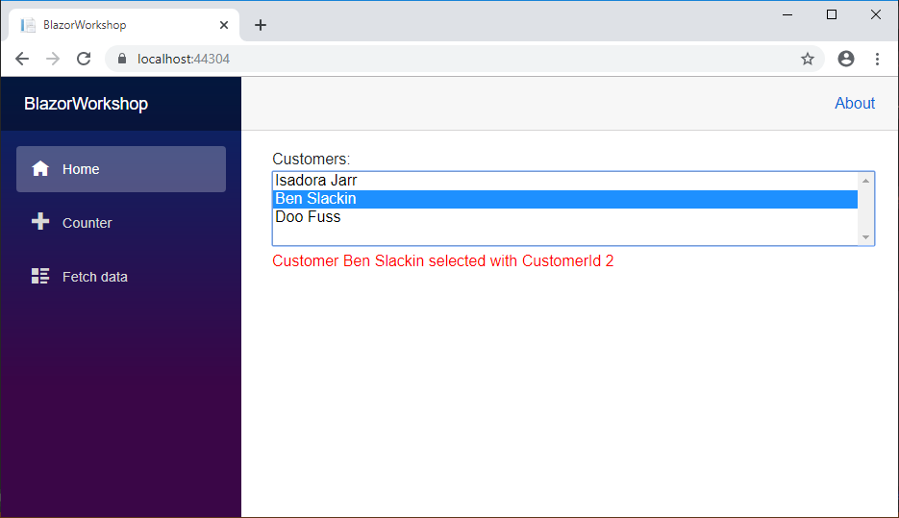Click the padlock site info icon
899x518 pixels.
point(121,59)
